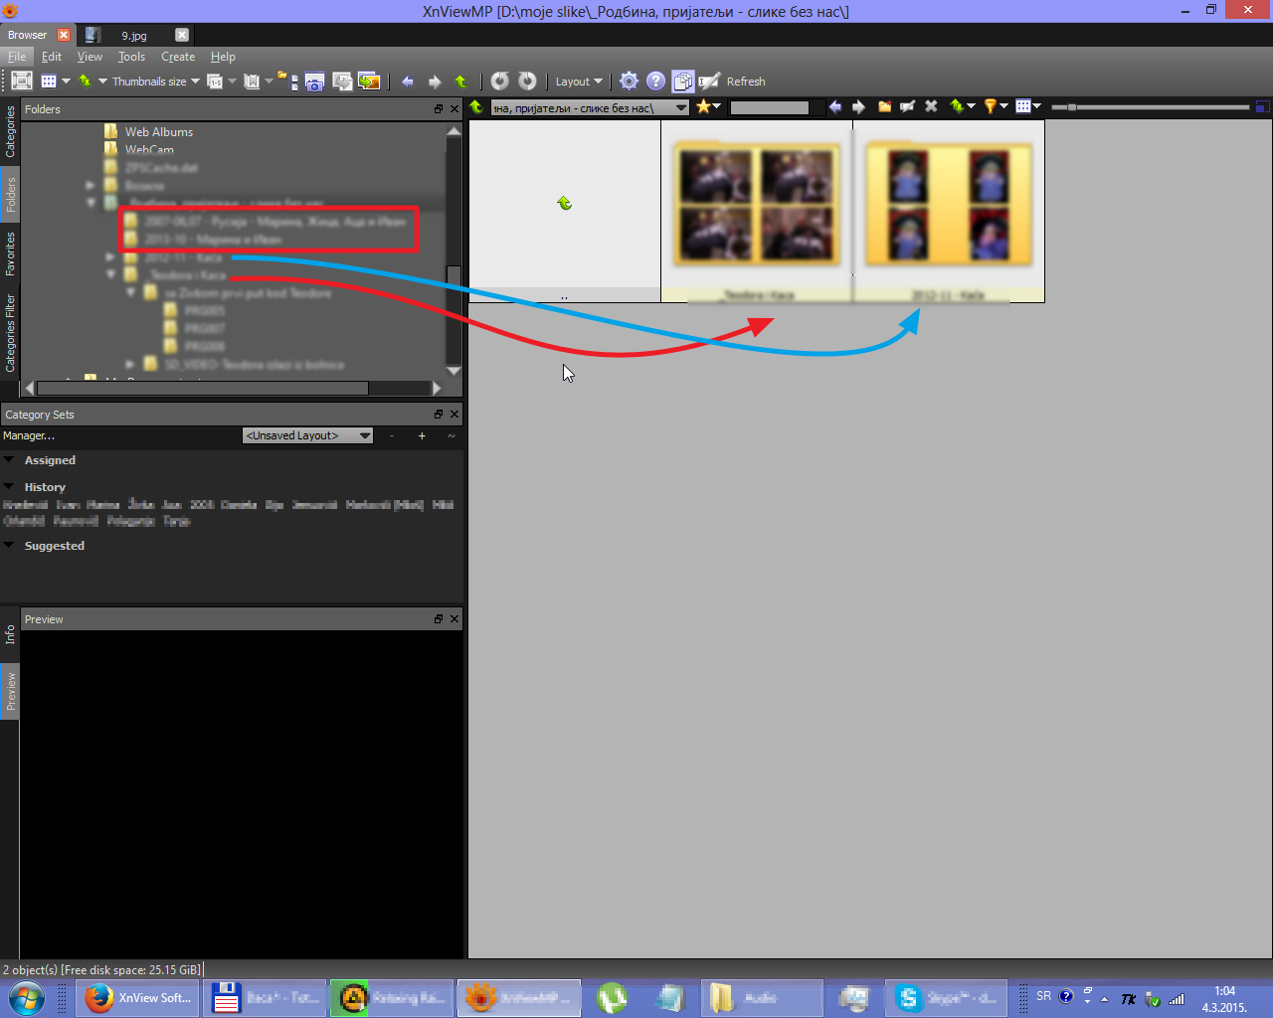1273x1018 pixels.
Task: Expand the SD_VIDEO folder tree node
Action: (130, 364)
